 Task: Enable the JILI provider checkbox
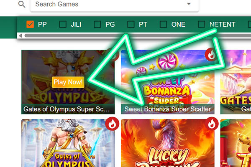(63, 25)
